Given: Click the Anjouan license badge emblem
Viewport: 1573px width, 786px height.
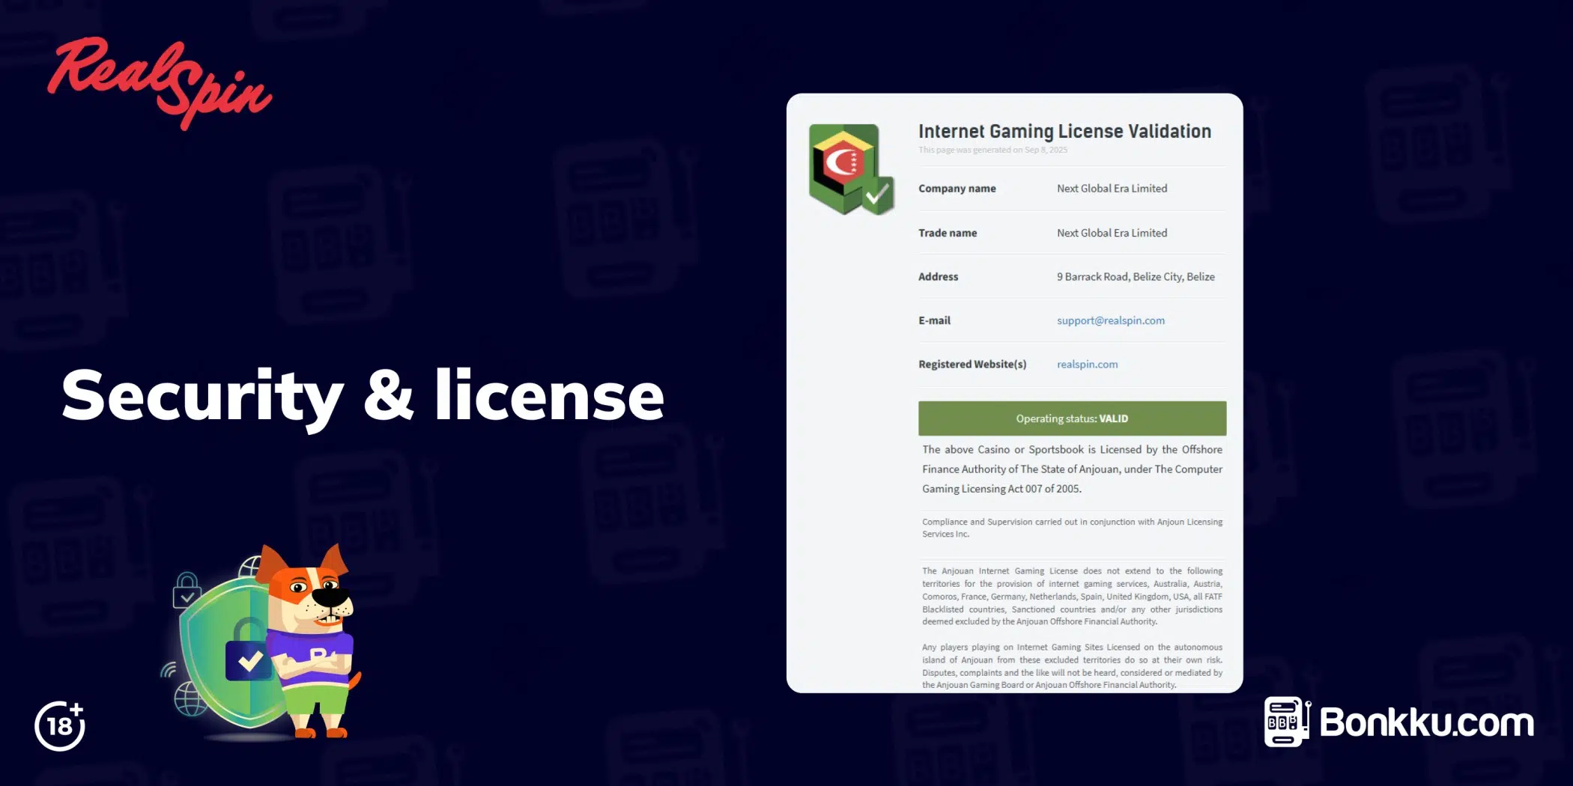Looking at the screenshot, I should click(x=851, y=170).
